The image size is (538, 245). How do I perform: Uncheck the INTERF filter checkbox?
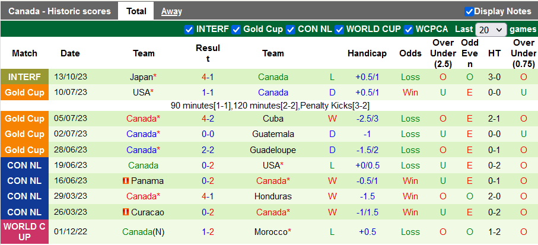[x=189, y=29]
